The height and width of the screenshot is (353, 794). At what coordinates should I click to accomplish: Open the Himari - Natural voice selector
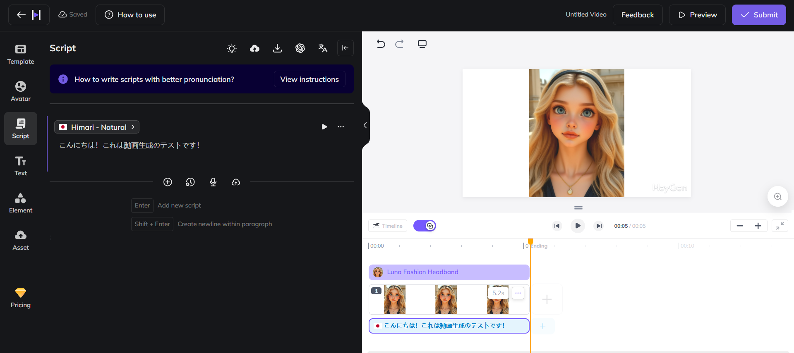[x=97, y=127]
